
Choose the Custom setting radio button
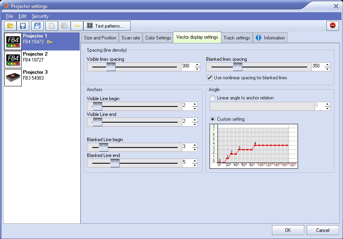click(213, 119)
